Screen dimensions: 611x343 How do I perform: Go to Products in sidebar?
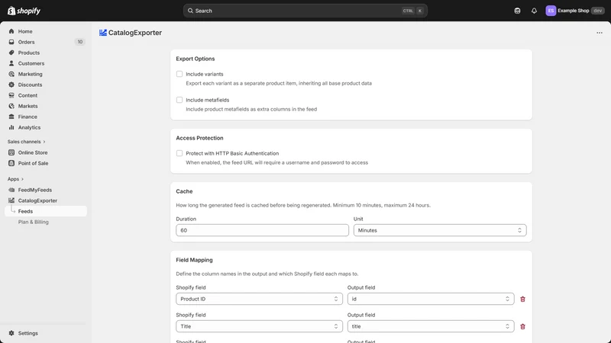[29, 53]
